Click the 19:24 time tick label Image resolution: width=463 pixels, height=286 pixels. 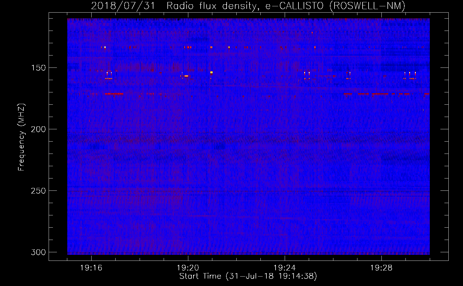[x=285, y=268]
